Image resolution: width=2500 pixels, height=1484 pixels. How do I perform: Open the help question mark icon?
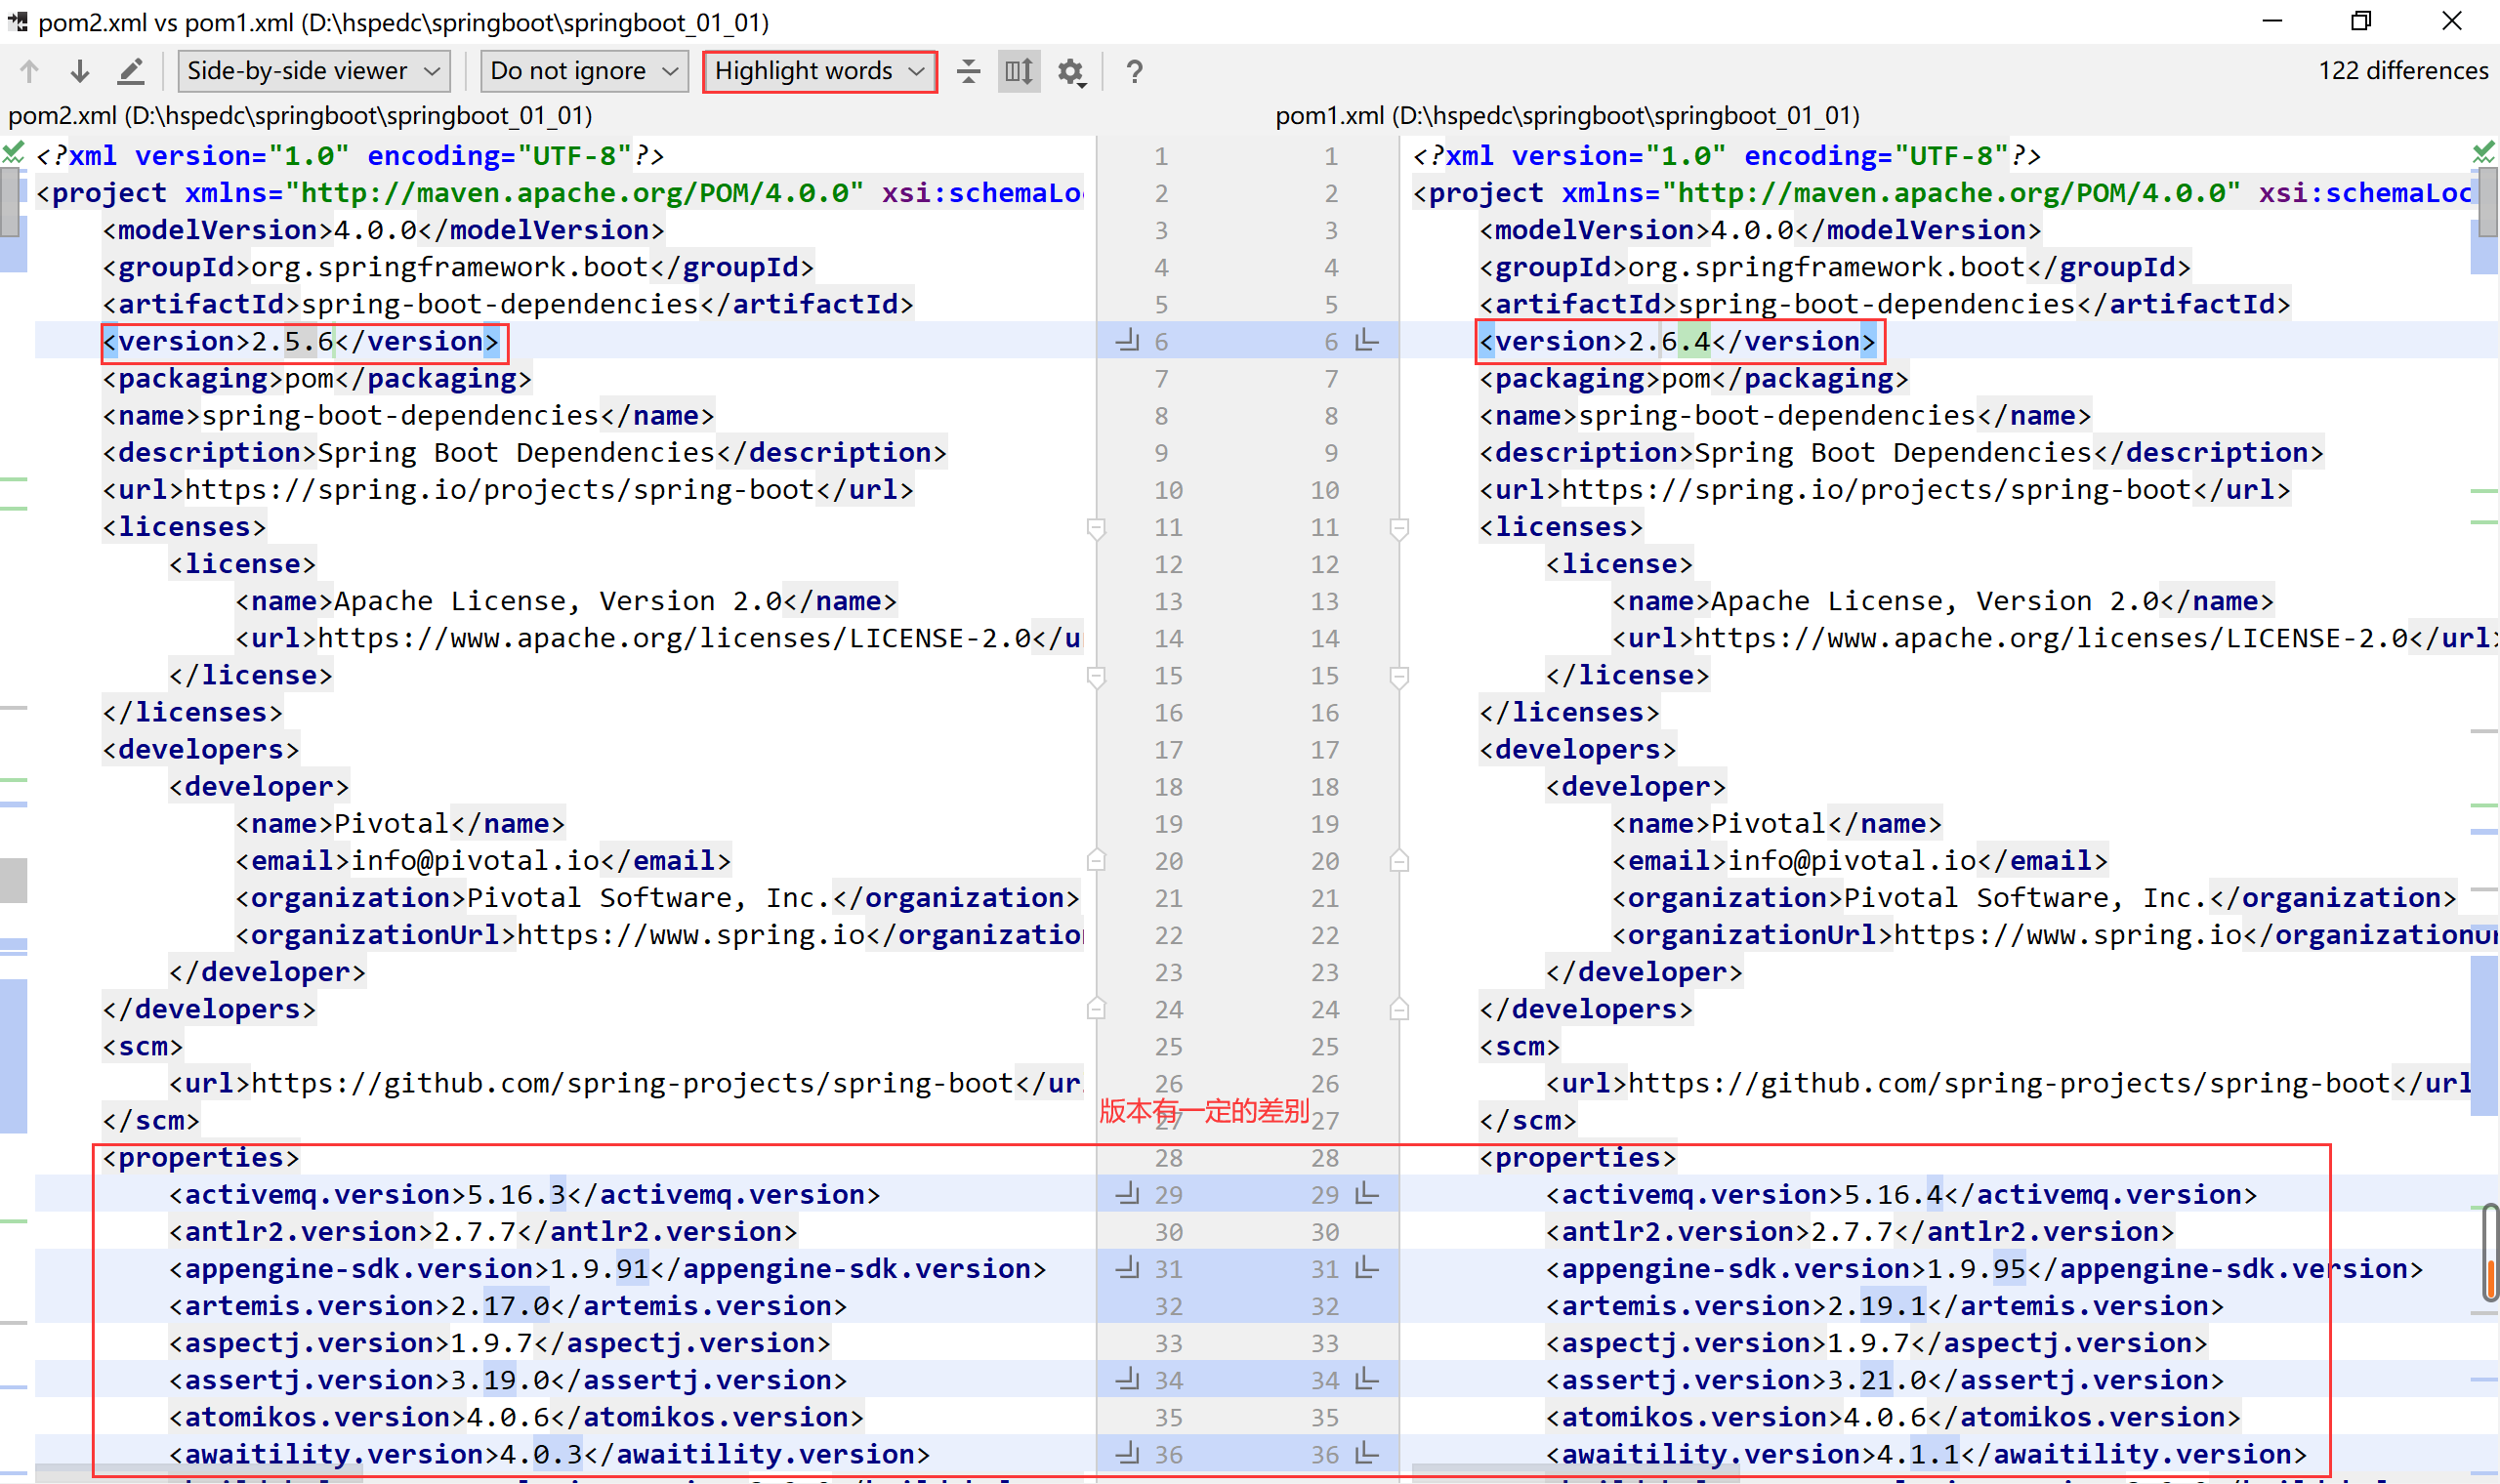pos(1134,72)
